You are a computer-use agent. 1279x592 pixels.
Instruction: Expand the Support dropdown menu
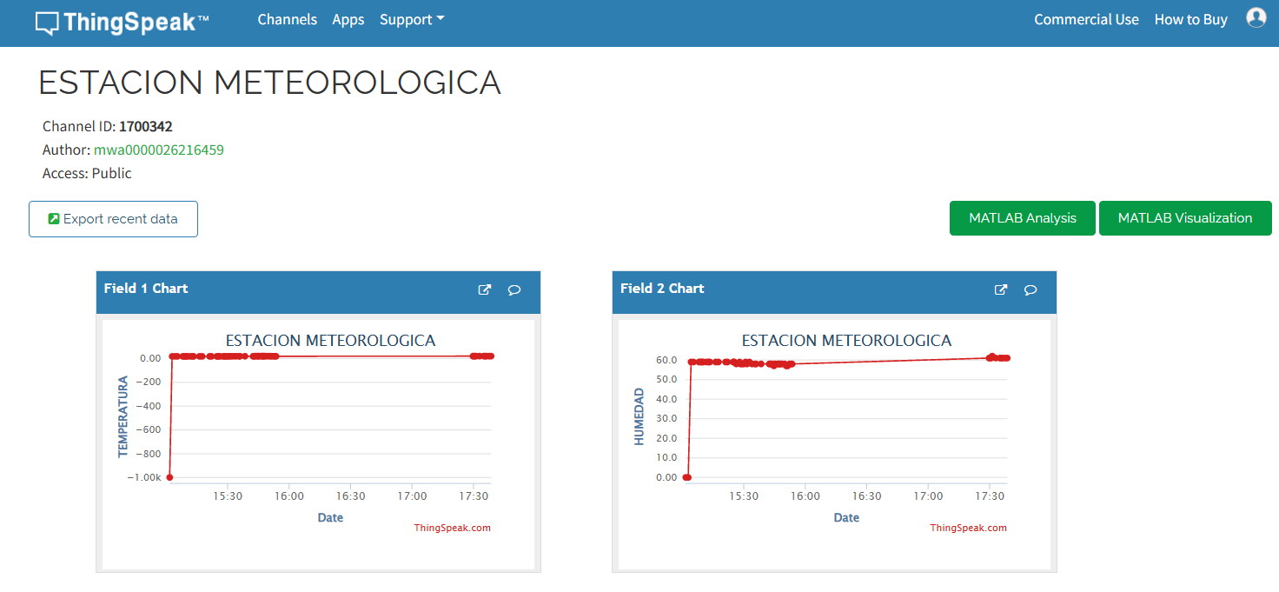click(412, 19)
